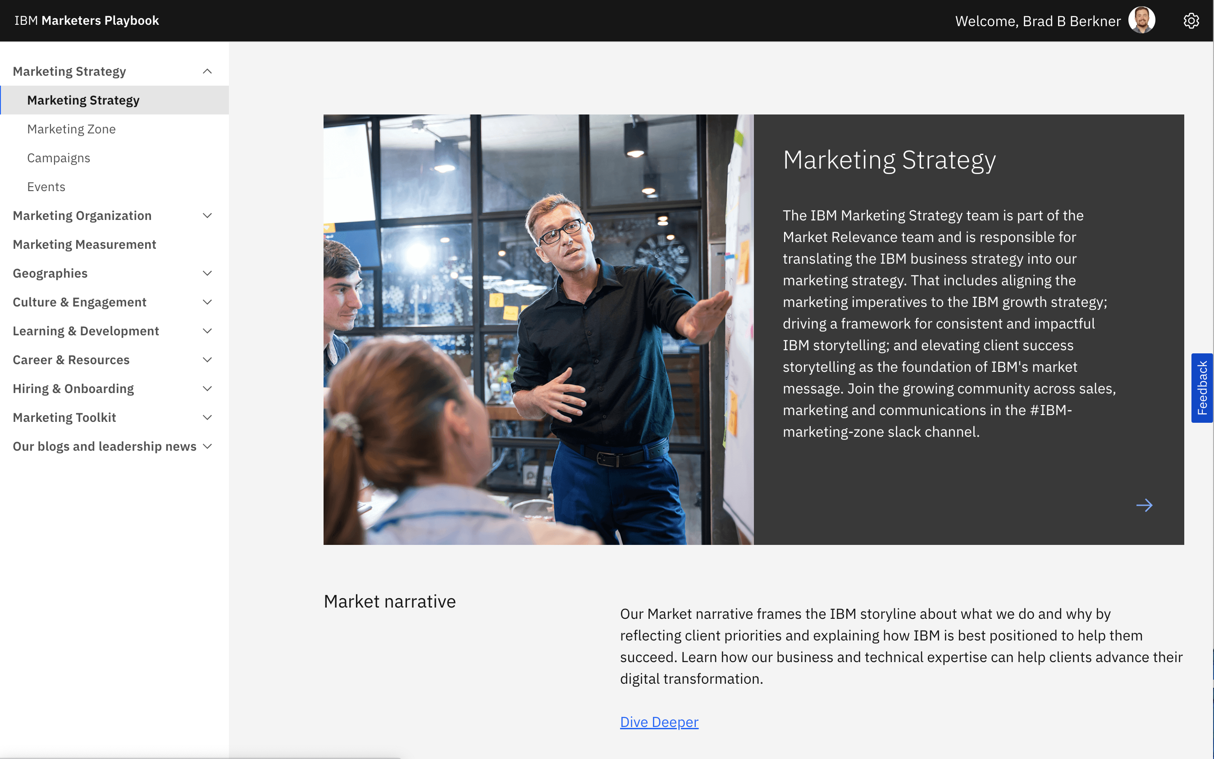This screenshot has width=1214, height=759.
Task: Open the Campaigns page
Action: [59, 158]
